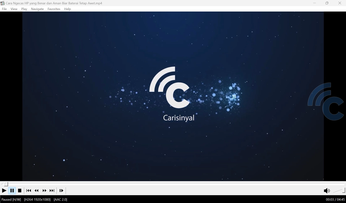The height and width of the screenshot is (203, 346).
Task: Click the player icon in title bar
Action: tap(3, 3)
